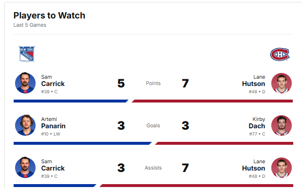The width and height of the screenshot is (302, 188).
Task: Select Sam Carrick name in Points row
Action: coord(53,81)
